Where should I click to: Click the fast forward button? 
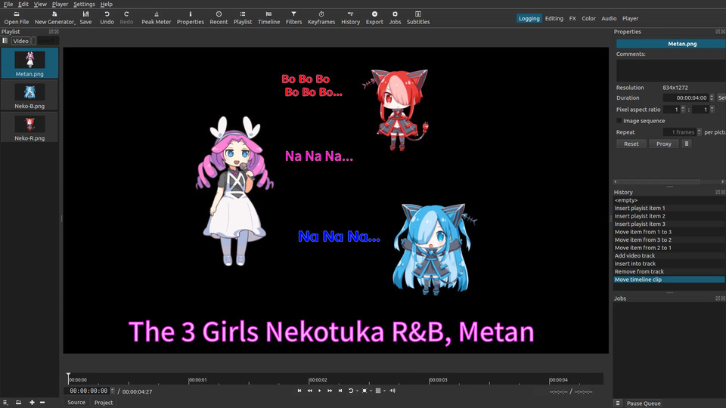click(330, 391)
